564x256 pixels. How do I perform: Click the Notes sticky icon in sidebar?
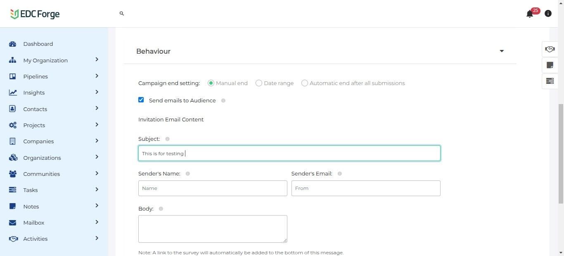pyautogui.click(x=13, y=206)
